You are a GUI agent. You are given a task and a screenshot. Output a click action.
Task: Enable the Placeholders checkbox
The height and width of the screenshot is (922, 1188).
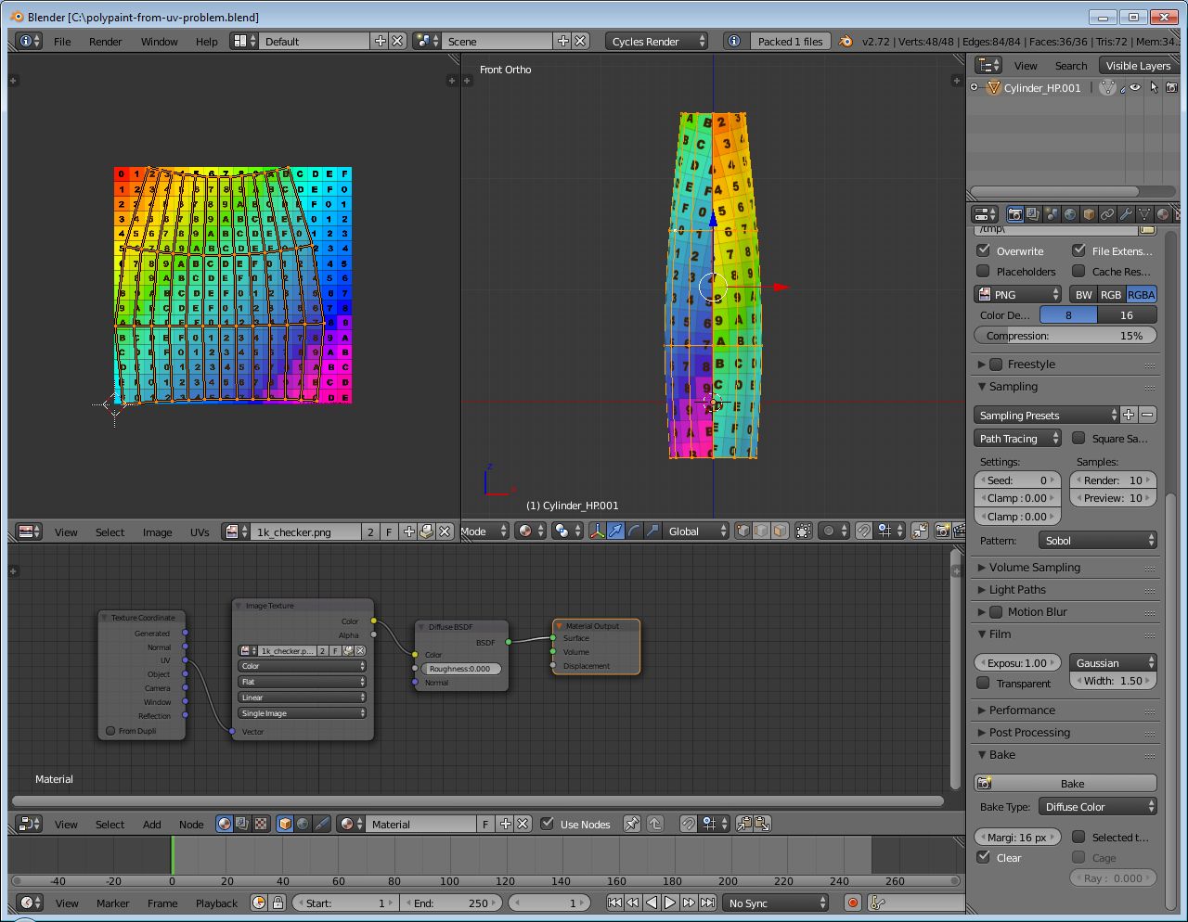[984, 271]
